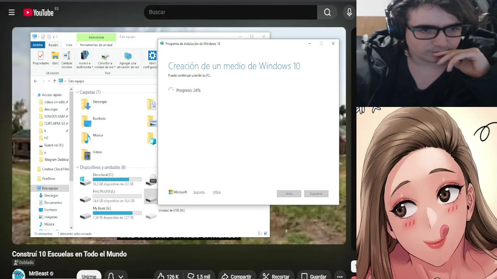Open Conectar a unidad de red
Viewport: 497px width, 279px height.
(x=105, y=60)
